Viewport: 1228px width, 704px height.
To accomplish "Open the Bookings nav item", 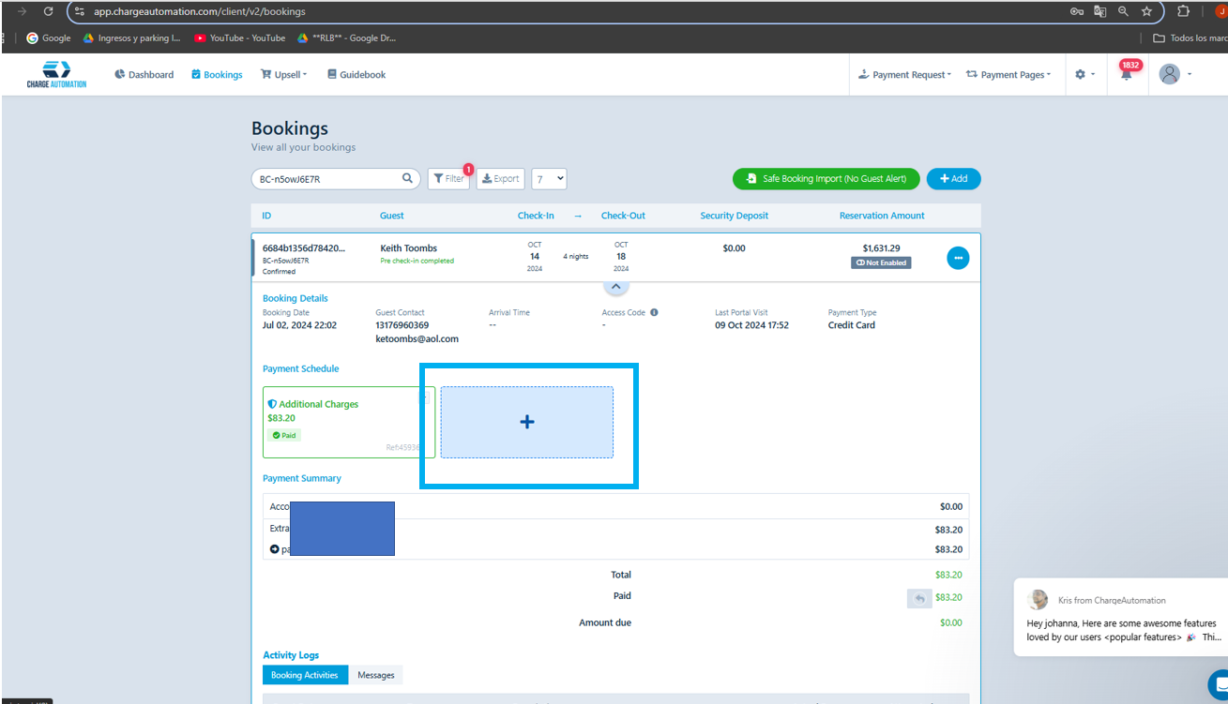I will (217, 74).
